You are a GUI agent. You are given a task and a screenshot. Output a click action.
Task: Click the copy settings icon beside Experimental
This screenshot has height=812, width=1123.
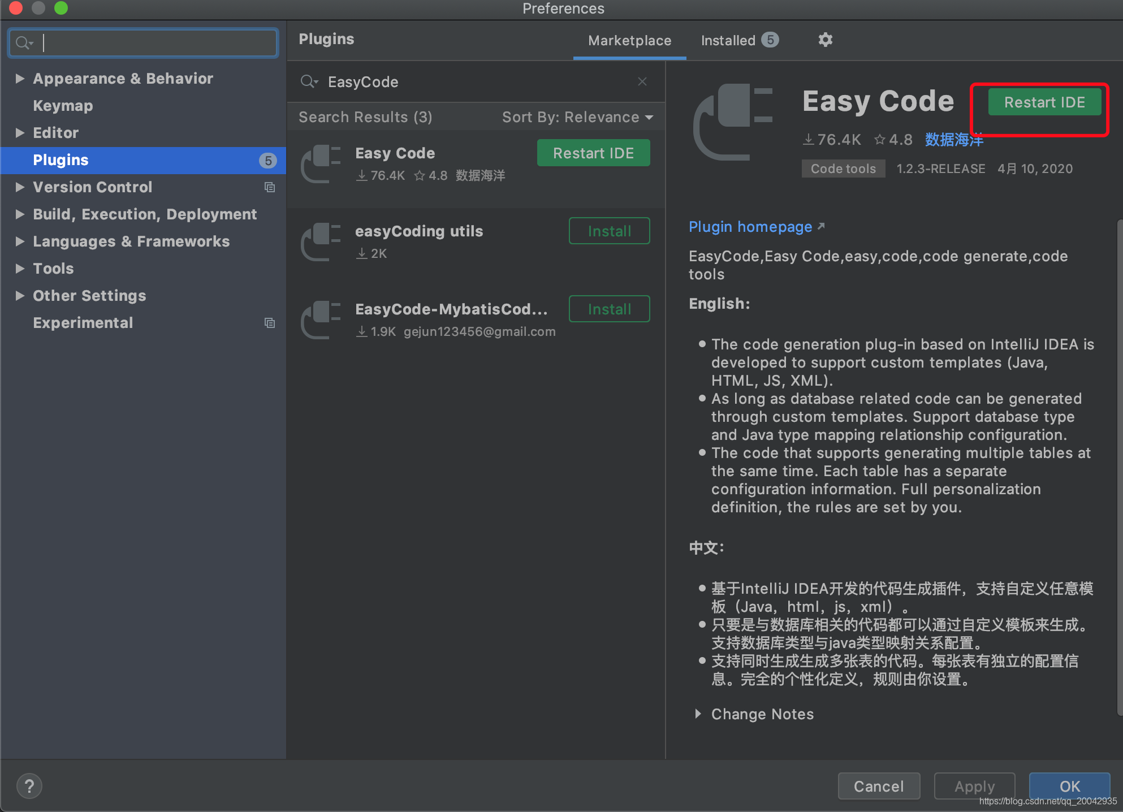270,322
